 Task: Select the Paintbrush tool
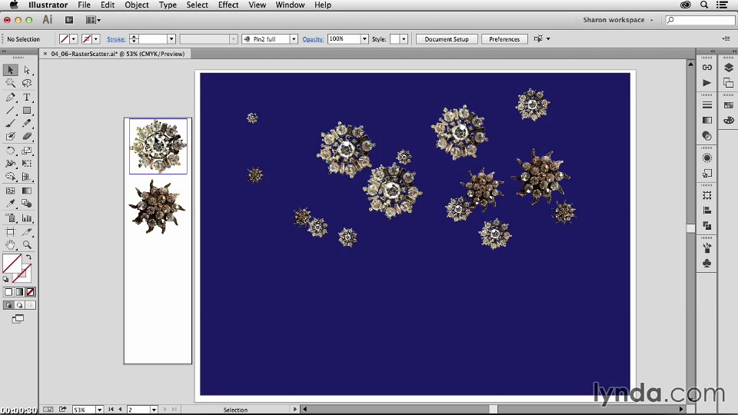(x=10, y=123)
